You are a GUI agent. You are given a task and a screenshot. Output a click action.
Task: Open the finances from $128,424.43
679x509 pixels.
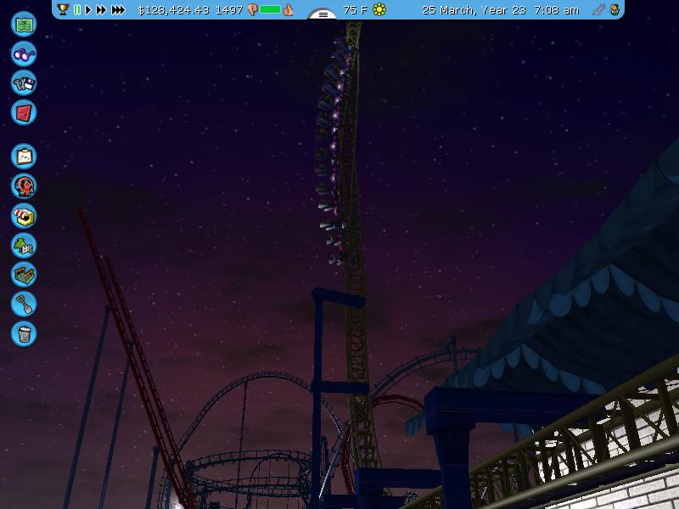(x=173, y=10)
